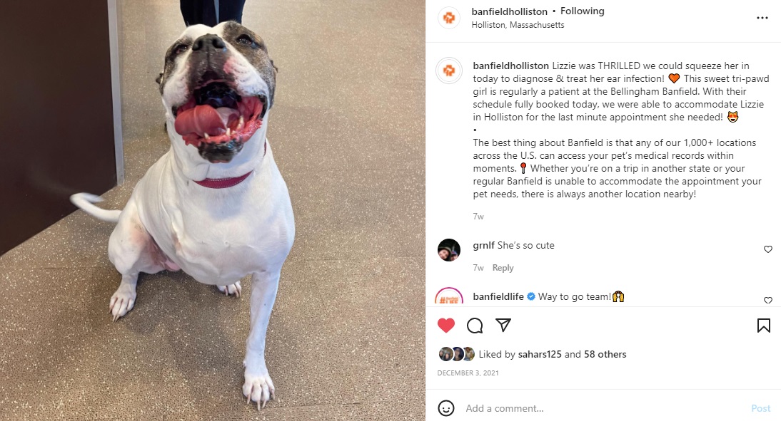This screenshot has width=781, height=421.
Task: Save post with bookmark icon
Action: [764, 326]
